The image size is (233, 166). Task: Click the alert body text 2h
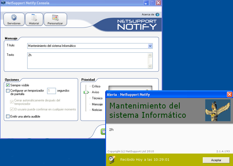111,130
